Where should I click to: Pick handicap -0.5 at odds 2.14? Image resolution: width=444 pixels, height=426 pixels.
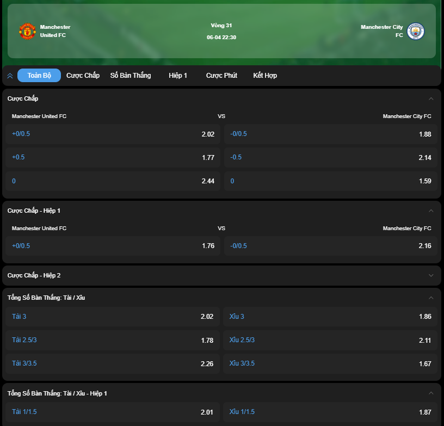click(x=331, y=157)
